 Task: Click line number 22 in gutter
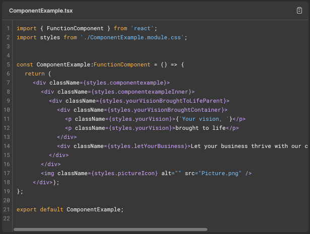tap(7, 218)
